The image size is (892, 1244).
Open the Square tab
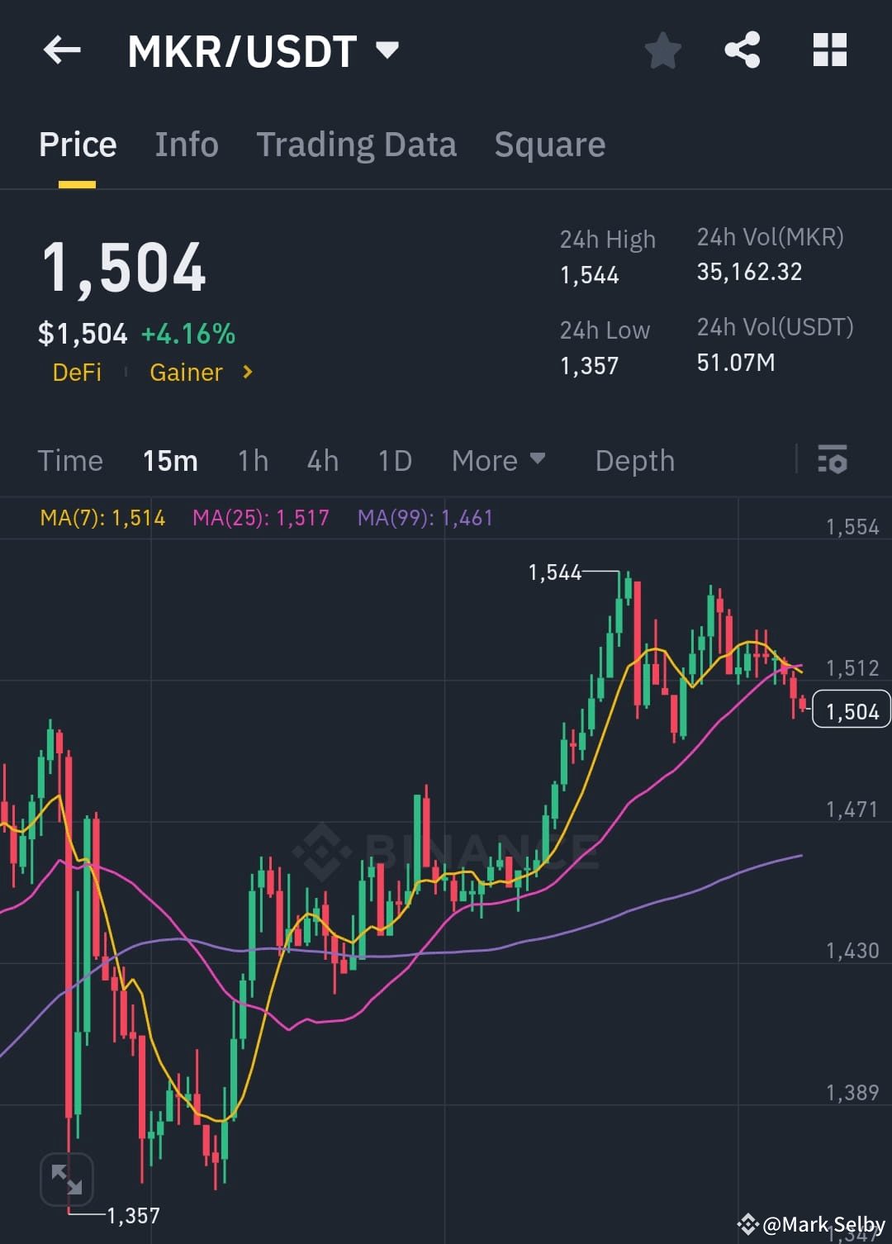549,144
